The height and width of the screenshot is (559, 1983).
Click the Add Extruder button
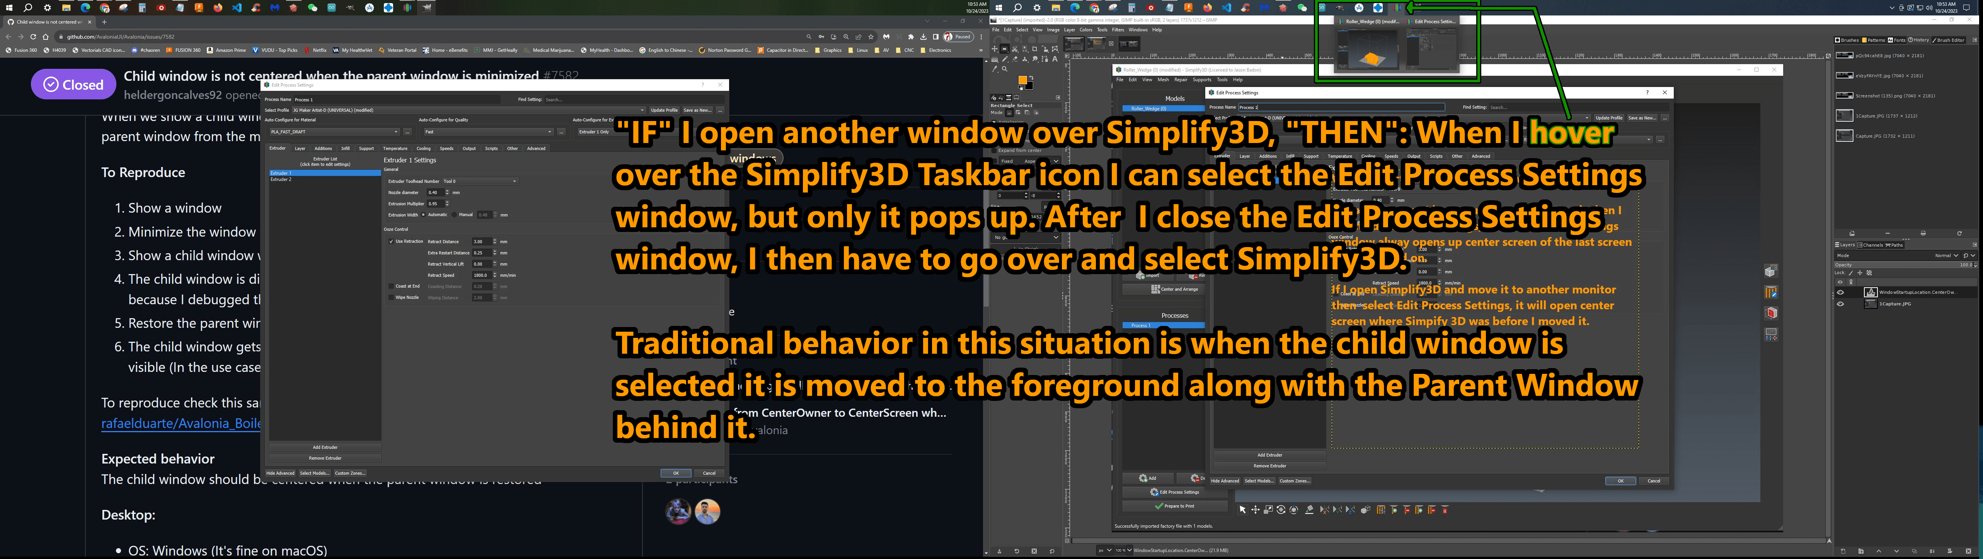click(x=325, y=447)
